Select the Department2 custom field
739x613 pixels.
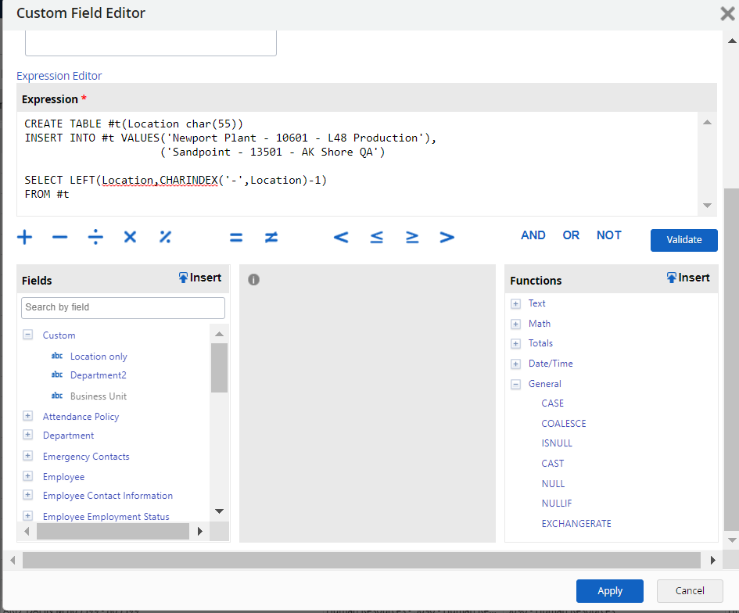tap(98, 375)
